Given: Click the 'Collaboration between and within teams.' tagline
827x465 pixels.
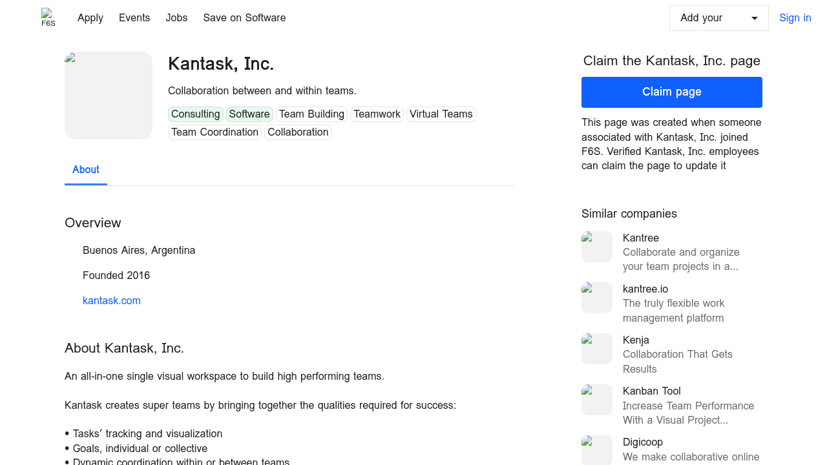Looking at the screenshot, I should pos(262,91).
